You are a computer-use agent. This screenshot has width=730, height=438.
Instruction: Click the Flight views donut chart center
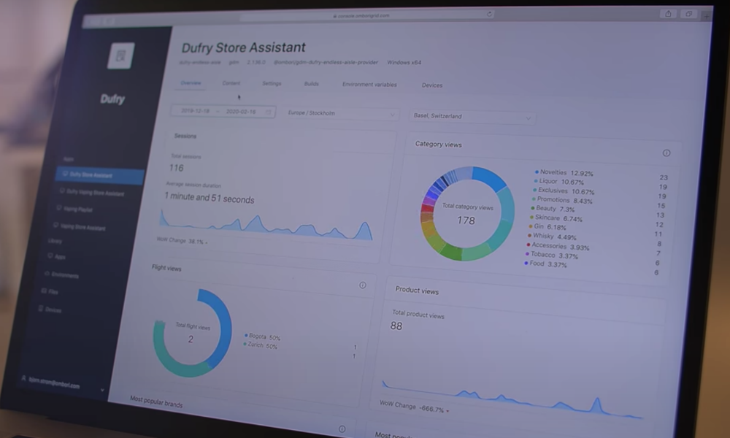[192, 334]
